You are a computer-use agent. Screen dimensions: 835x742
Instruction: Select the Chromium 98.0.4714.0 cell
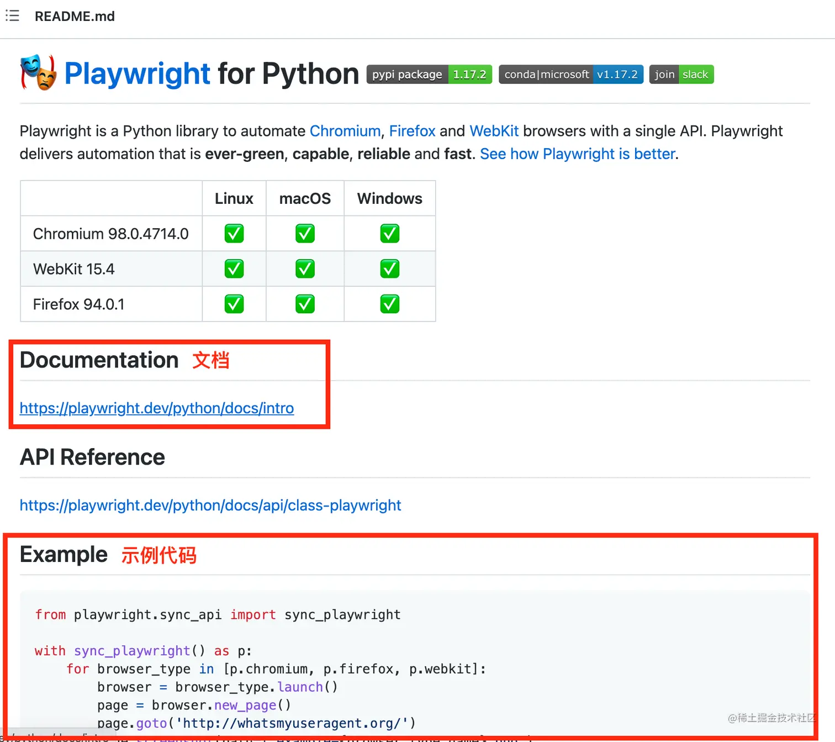point(111,234)
